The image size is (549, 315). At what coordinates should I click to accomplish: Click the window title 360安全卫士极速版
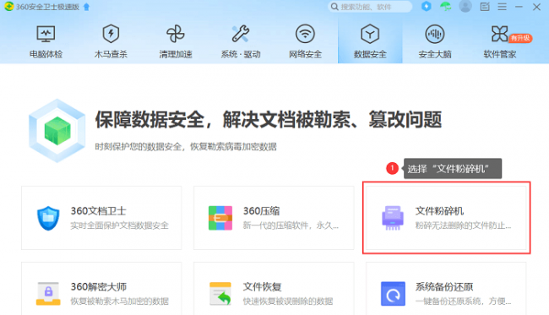[47, 7]
